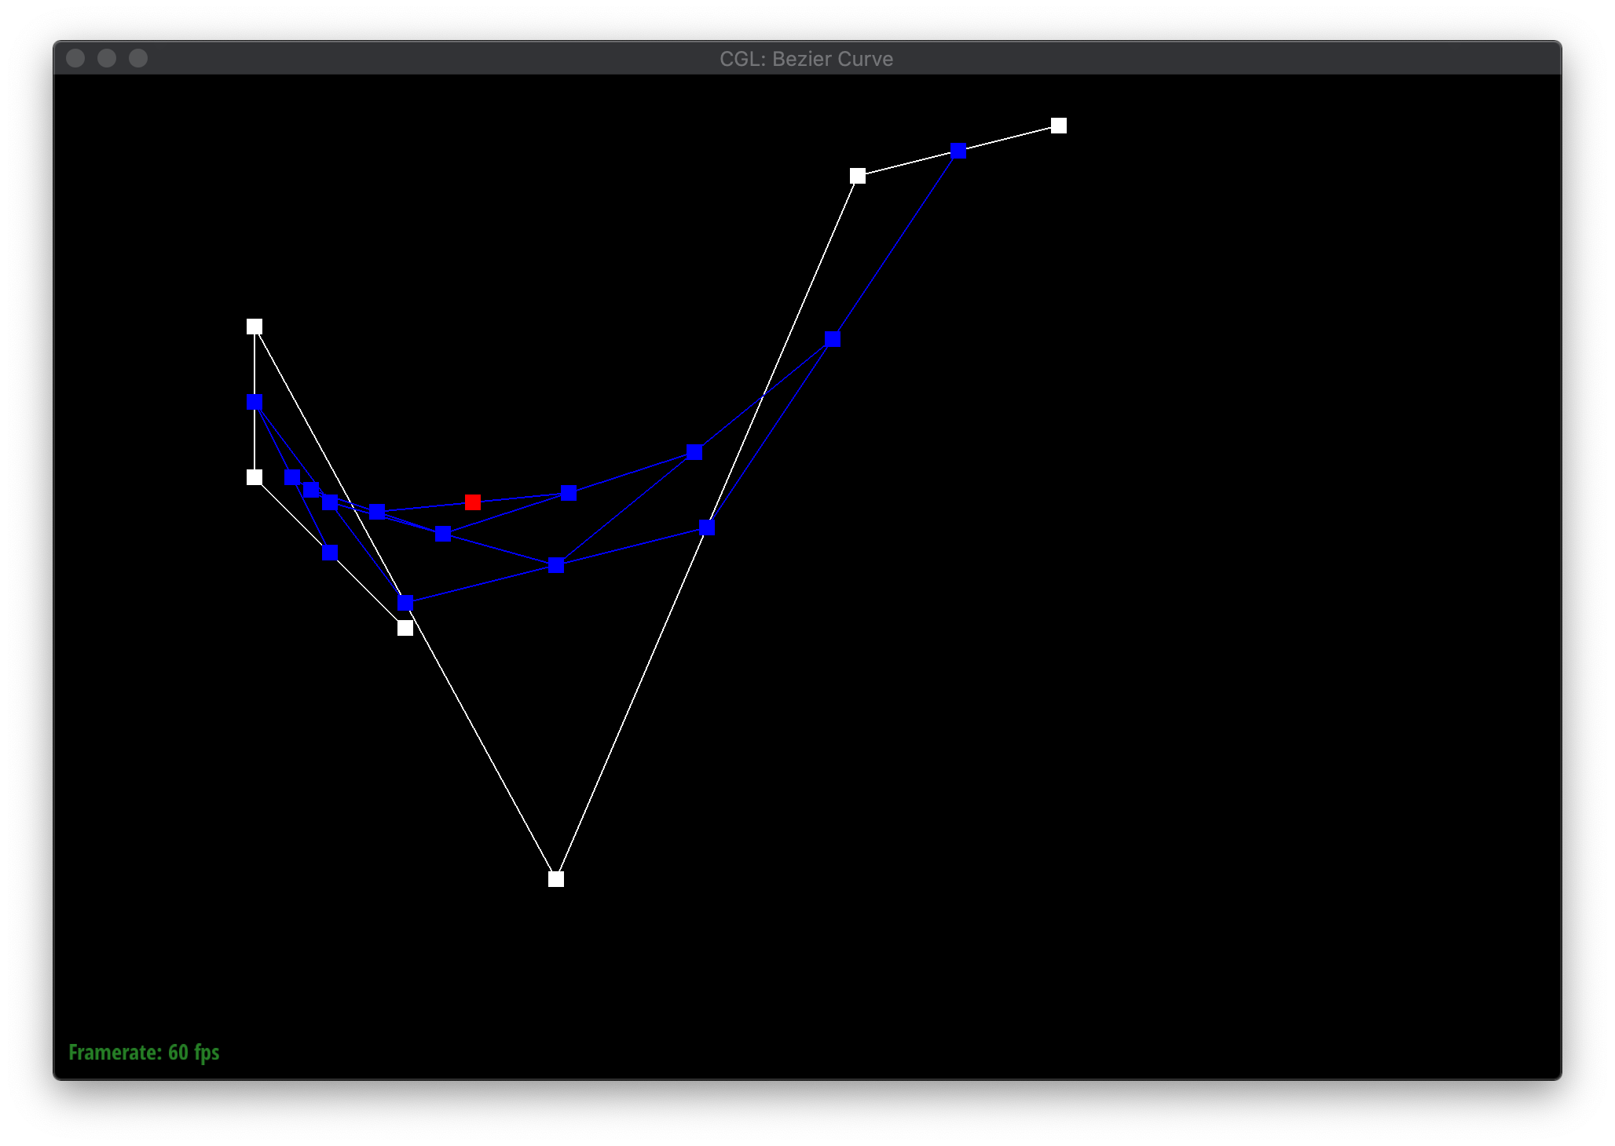Select white control point just below the lower-left blue point

click(405, 628)
